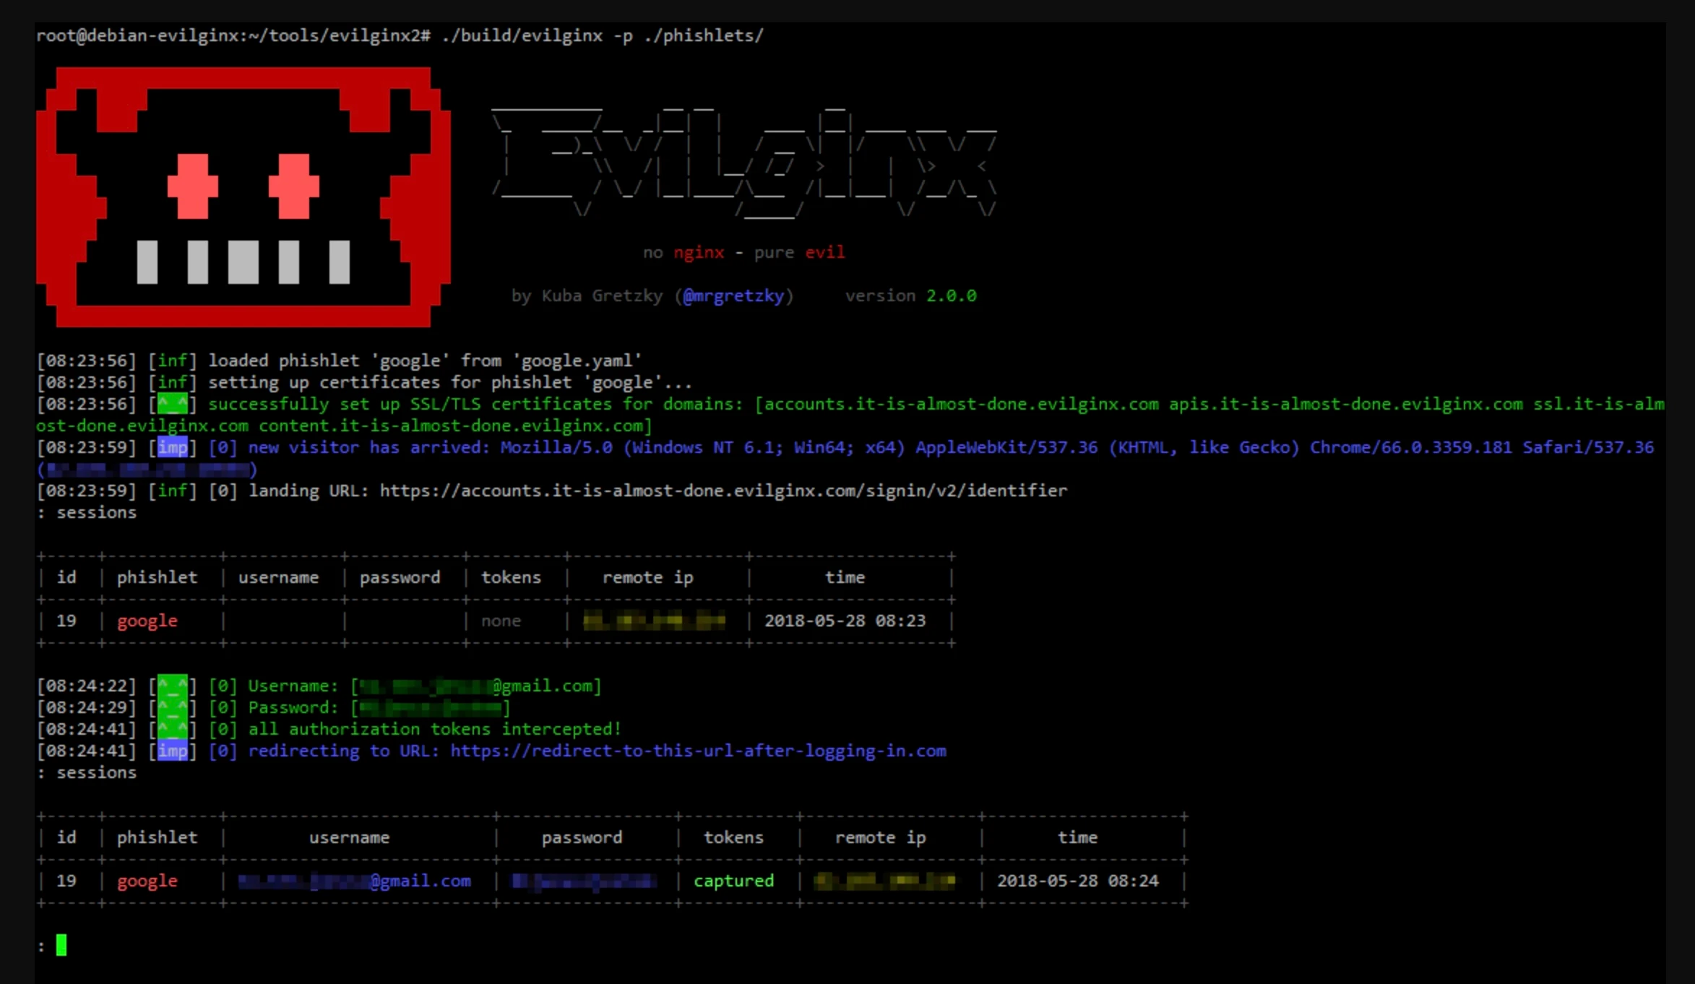Click green smiley badge beside Password line

click(x=173, y=707)
